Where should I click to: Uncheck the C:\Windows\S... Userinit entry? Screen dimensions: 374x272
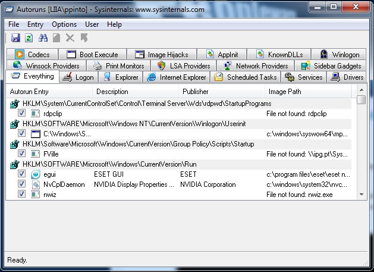pos(21,133)
